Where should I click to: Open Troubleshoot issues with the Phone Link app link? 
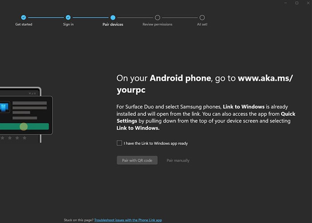[x=128, y=220]
